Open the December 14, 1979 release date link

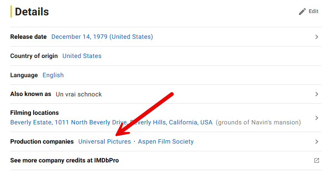click(102, 37)
